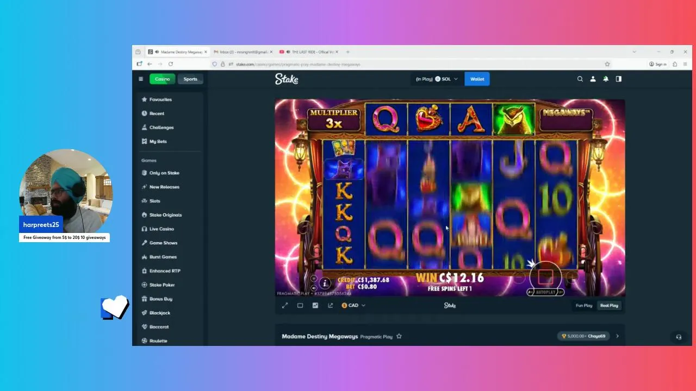696x391 pixels.
Task: Switch to Real Play mode
Action: coord(609,305)
